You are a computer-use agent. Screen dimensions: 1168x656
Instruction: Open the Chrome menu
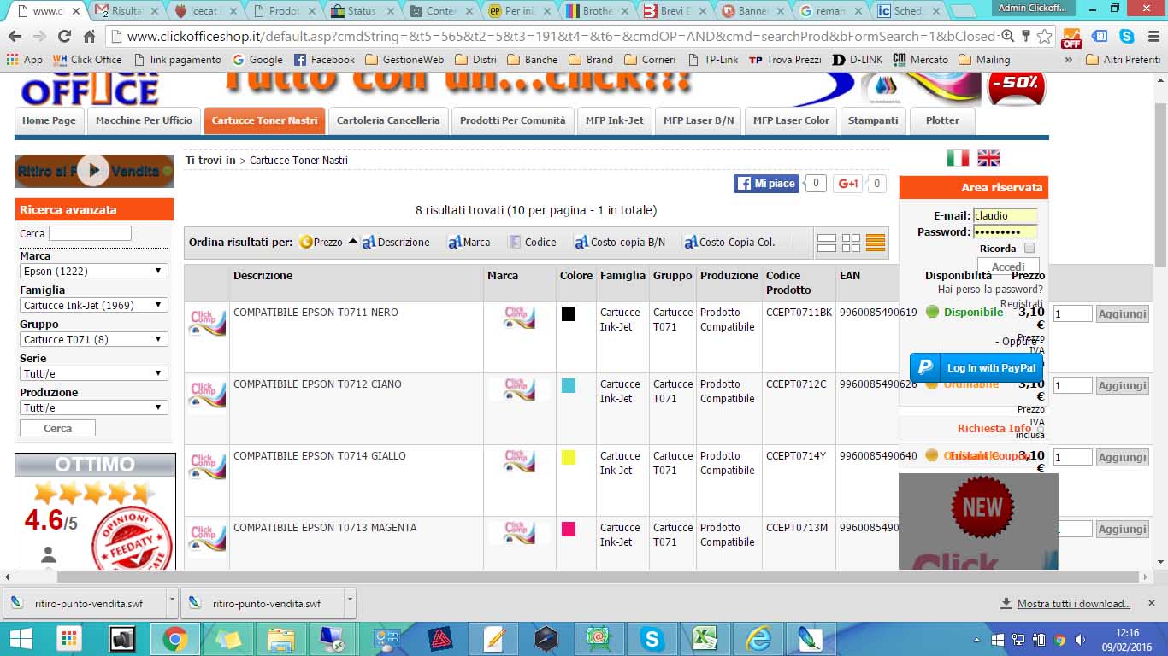click(1153, 37)
